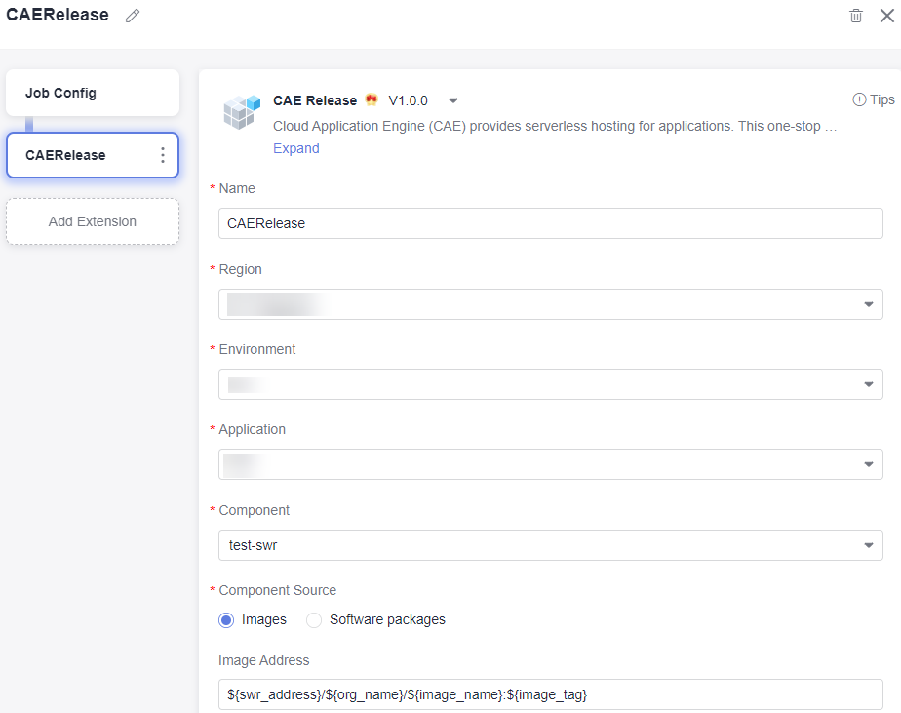This screenshot has width=901, height=713.
Task: Click the Cloud Application Engine description text
Action: pos(555,126)
